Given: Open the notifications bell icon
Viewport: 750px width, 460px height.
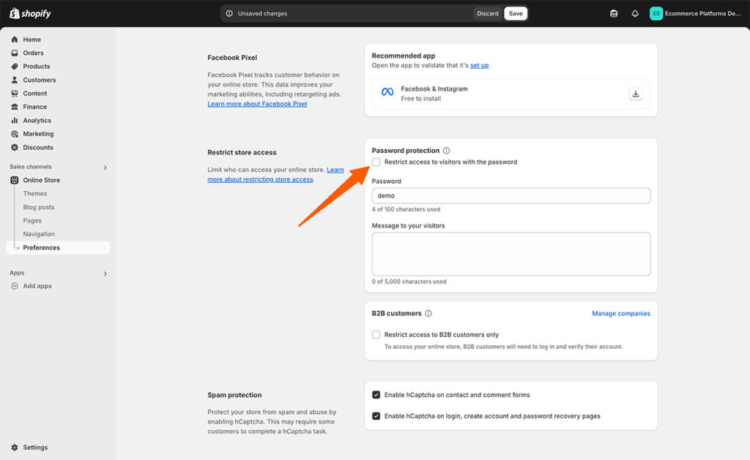Looking at the screenshot, I should (x=635, y=13).
